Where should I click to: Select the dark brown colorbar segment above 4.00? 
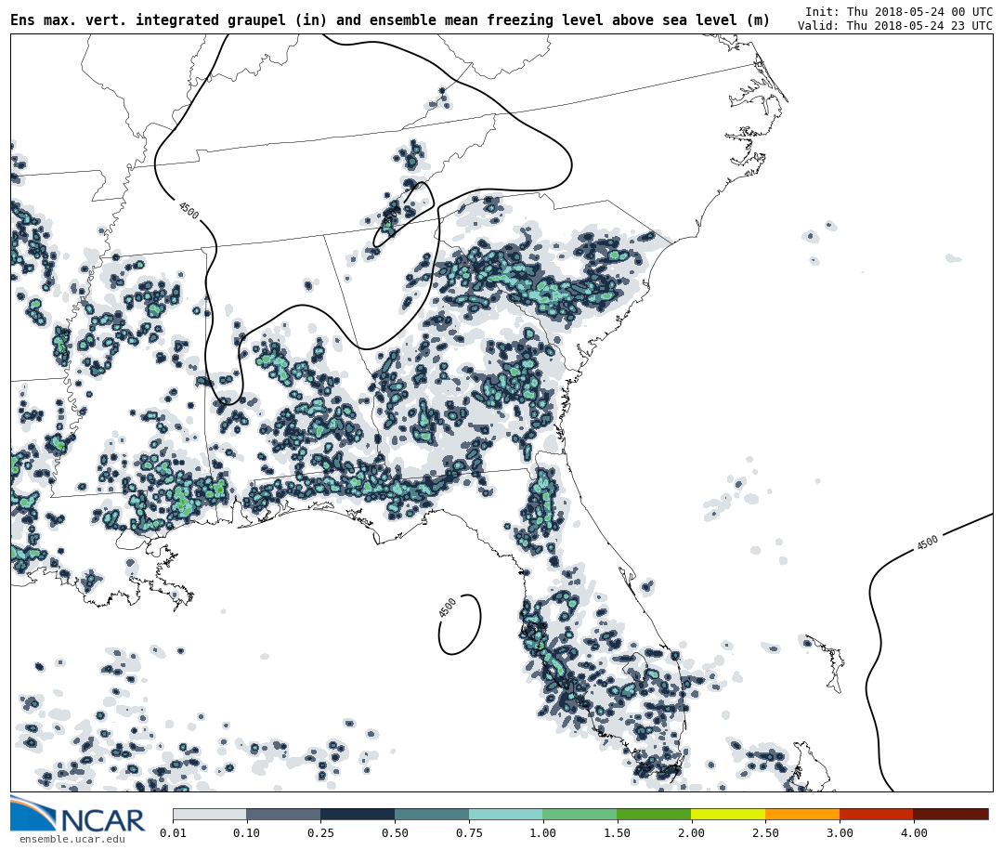tap(951, 814)
